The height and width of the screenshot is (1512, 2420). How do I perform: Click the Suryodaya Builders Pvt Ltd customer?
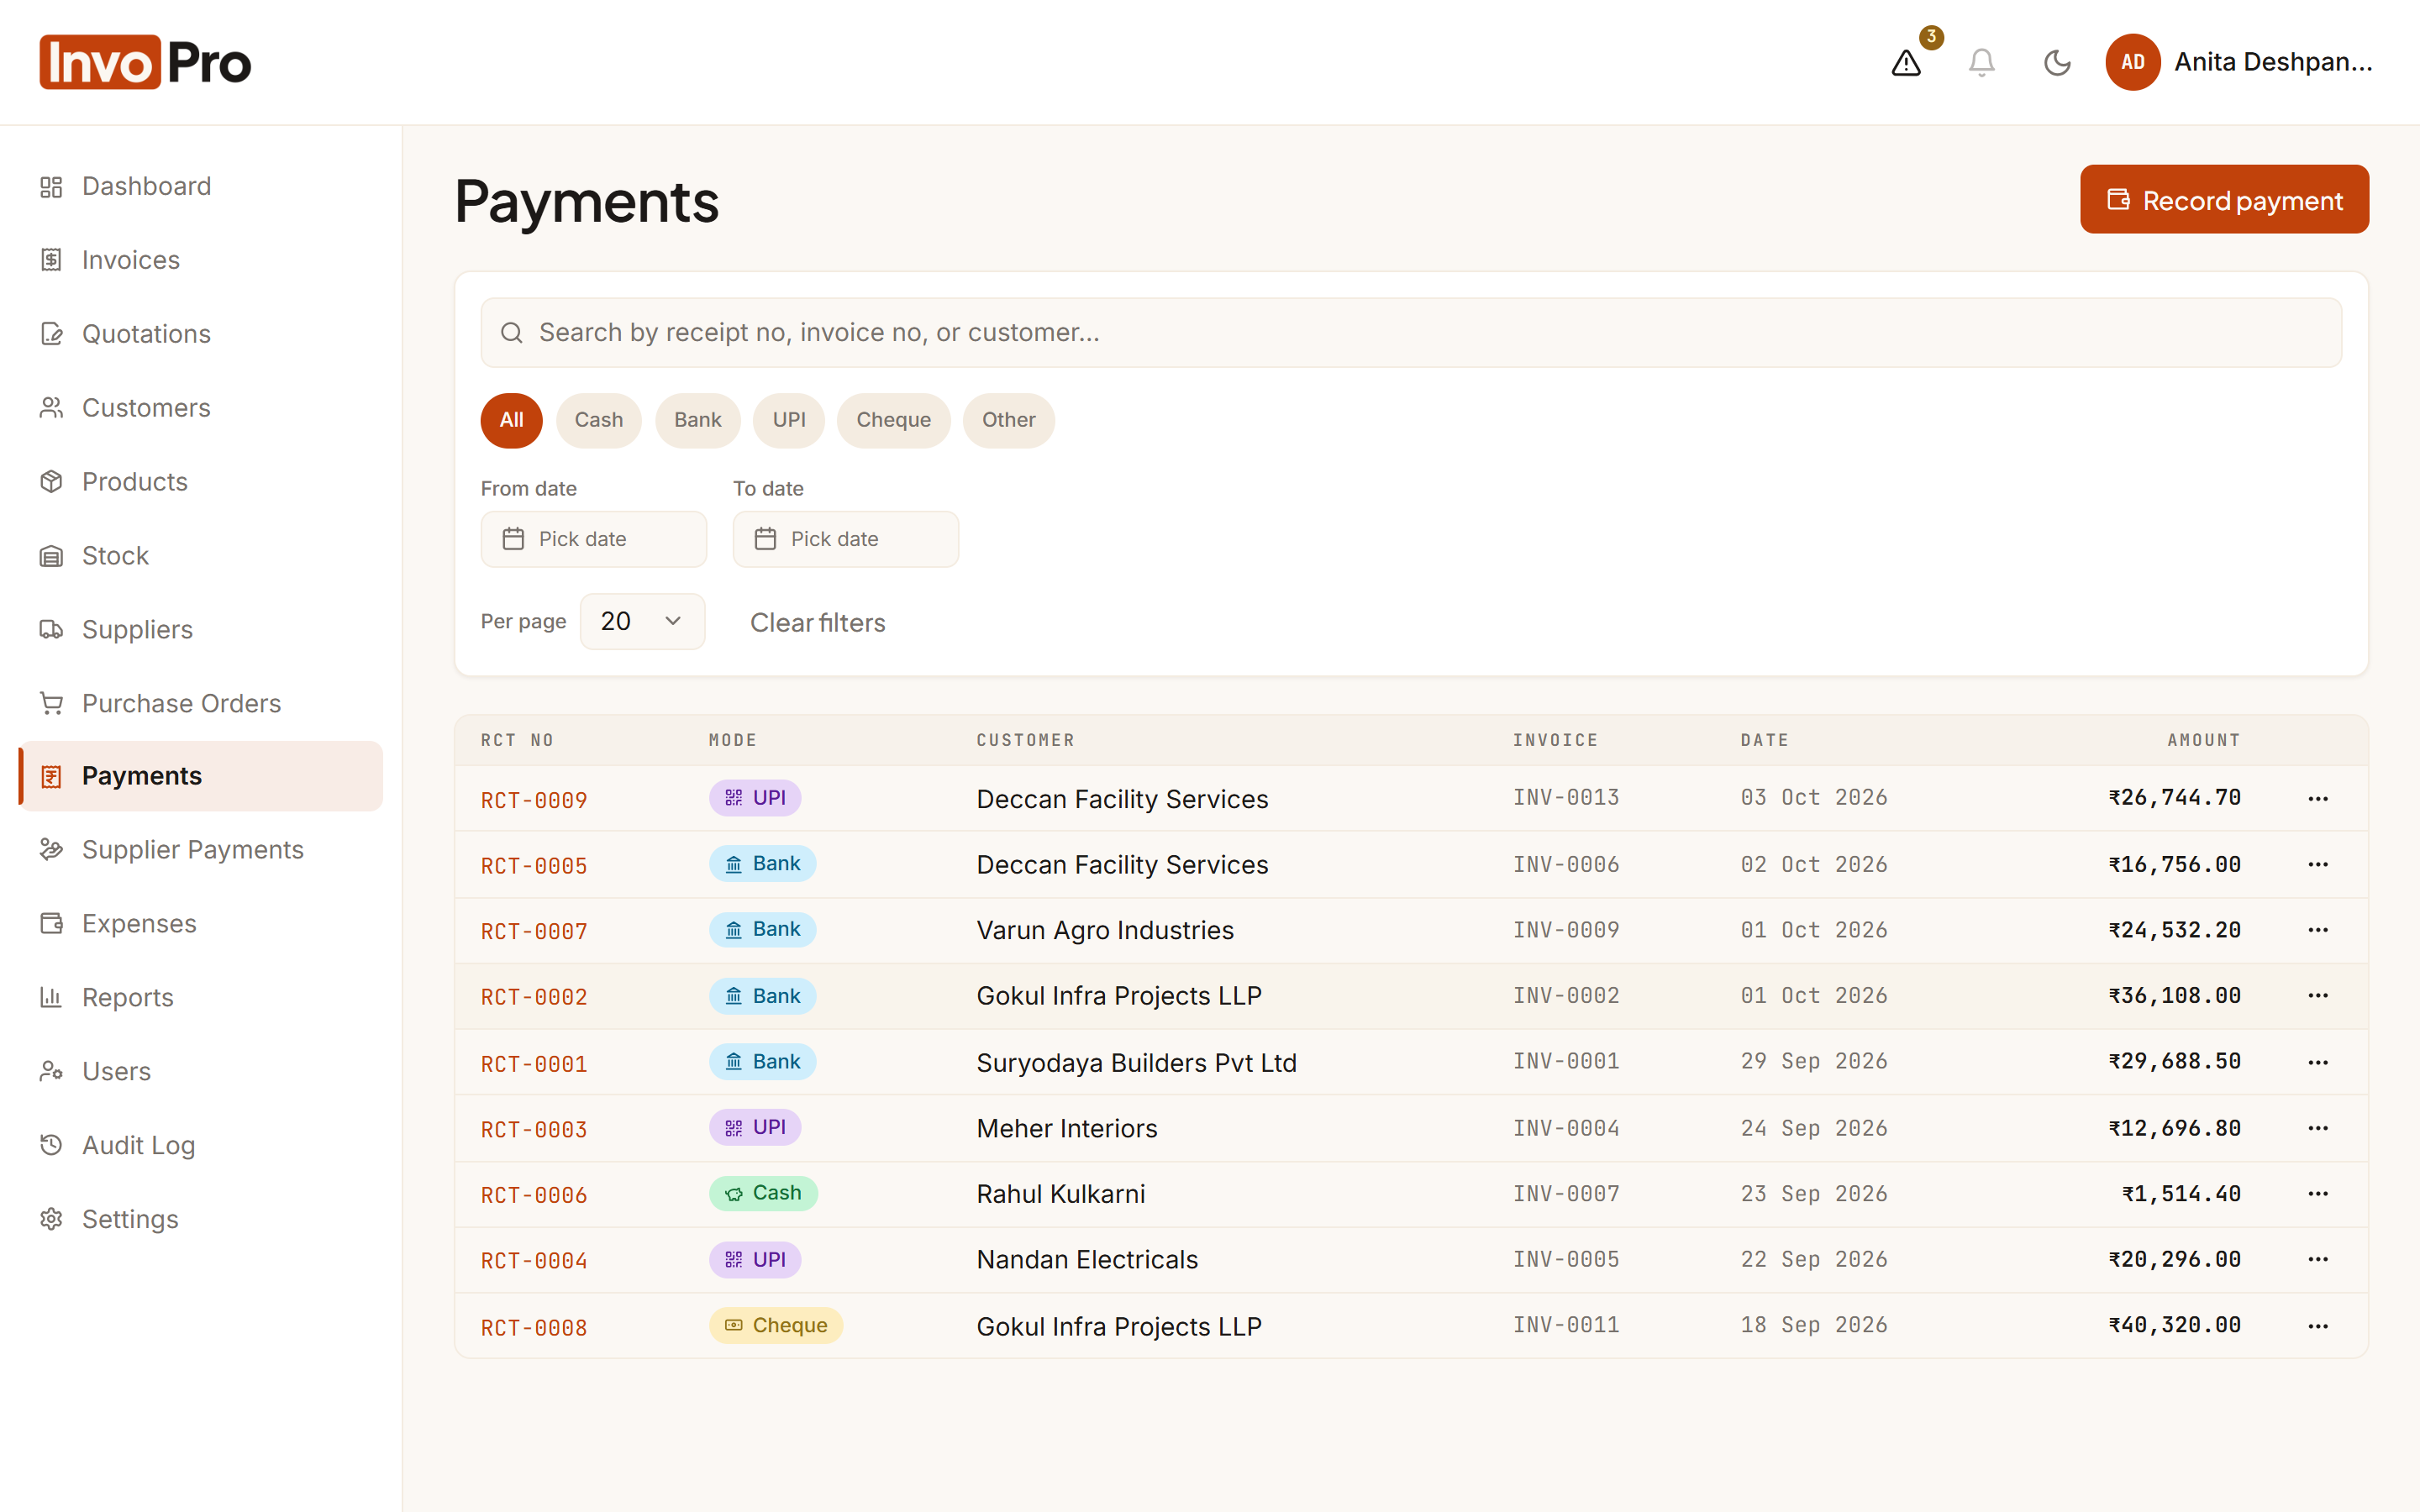tap(1136, 1063)
